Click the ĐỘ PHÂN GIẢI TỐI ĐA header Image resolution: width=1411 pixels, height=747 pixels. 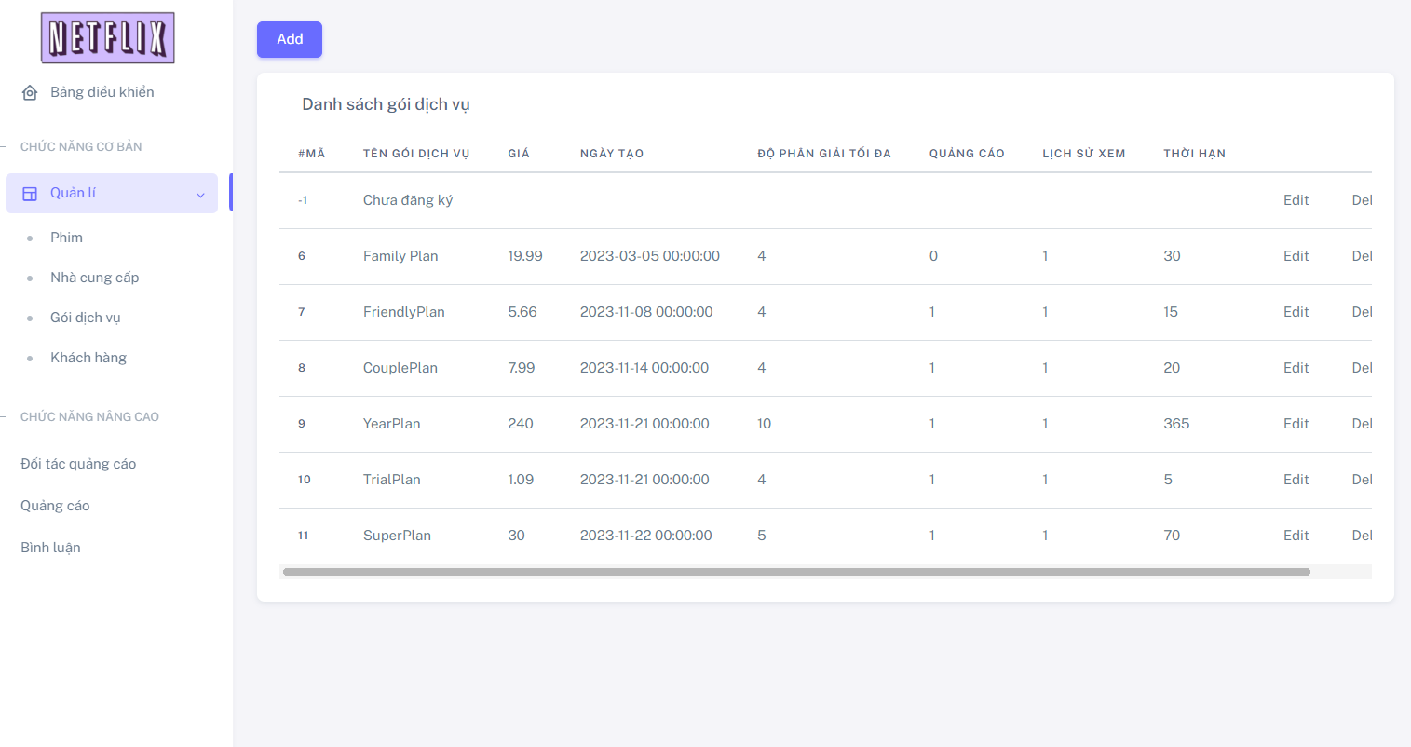824,154
